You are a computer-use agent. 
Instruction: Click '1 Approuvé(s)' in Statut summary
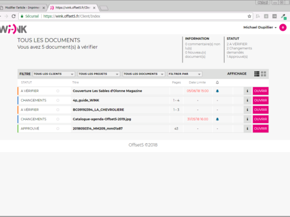click(237, 57)
